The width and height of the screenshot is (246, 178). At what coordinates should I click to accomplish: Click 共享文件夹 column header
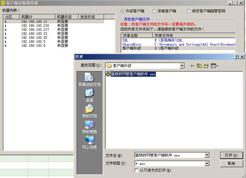point(194,35)
